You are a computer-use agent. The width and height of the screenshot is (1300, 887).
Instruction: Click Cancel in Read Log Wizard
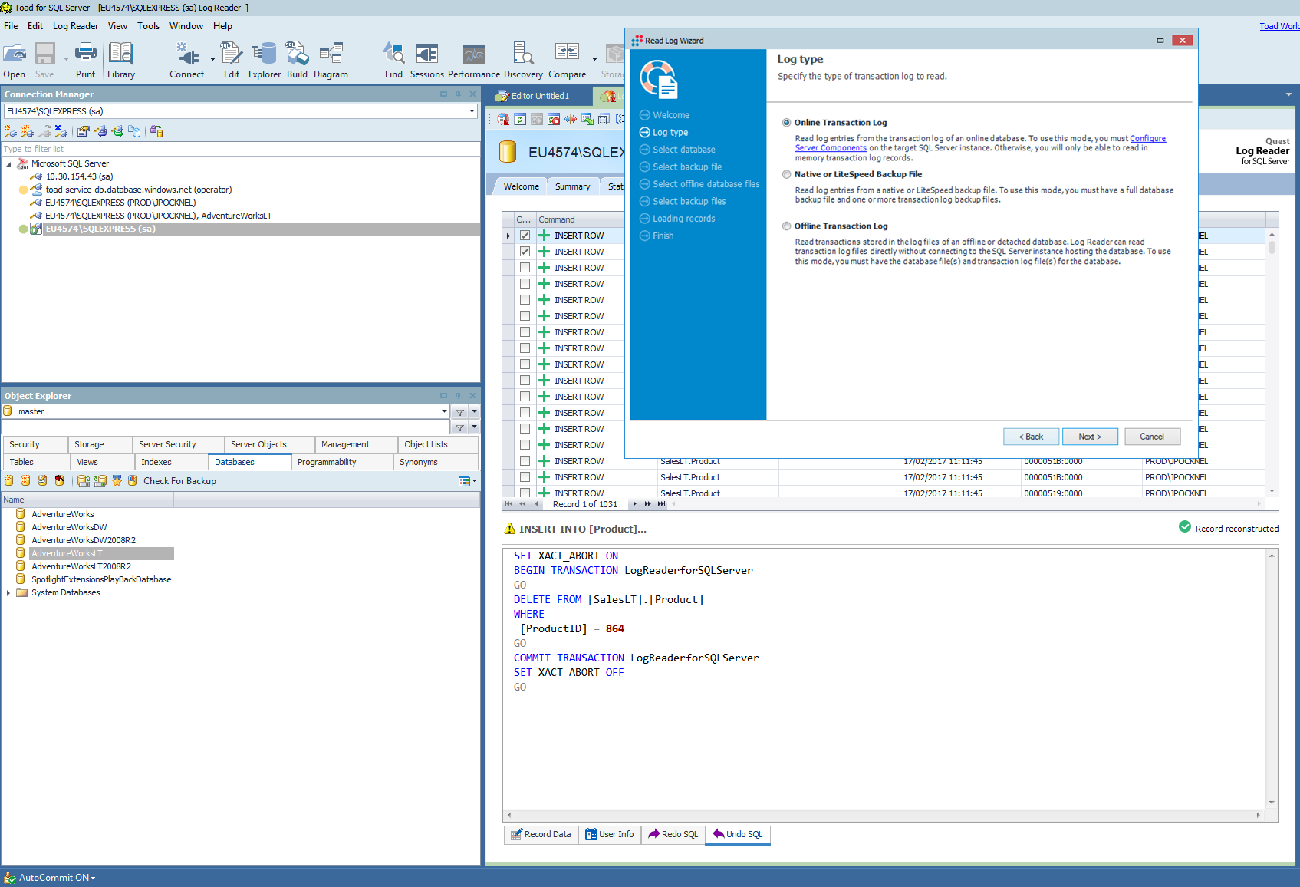[x=1152, y=437]
